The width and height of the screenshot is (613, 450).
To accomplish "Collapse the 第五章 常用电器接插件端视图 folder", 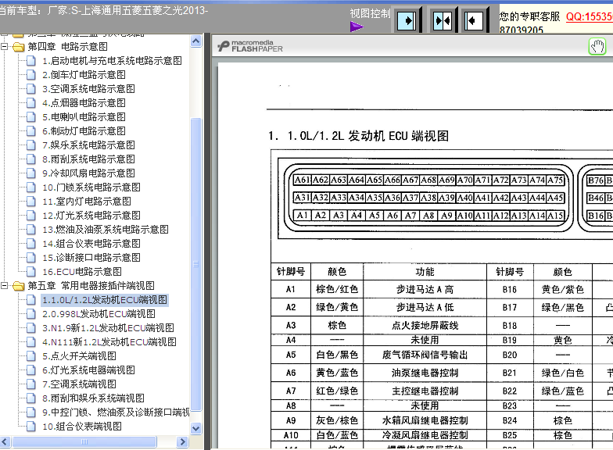I will pos(5,286).
